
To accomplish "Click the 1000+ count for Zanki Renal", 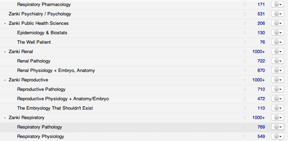I will (x=258, y=52).
